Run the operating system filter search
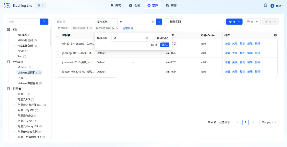The height and width of the screenshot is (147, 287). point(159,22)
